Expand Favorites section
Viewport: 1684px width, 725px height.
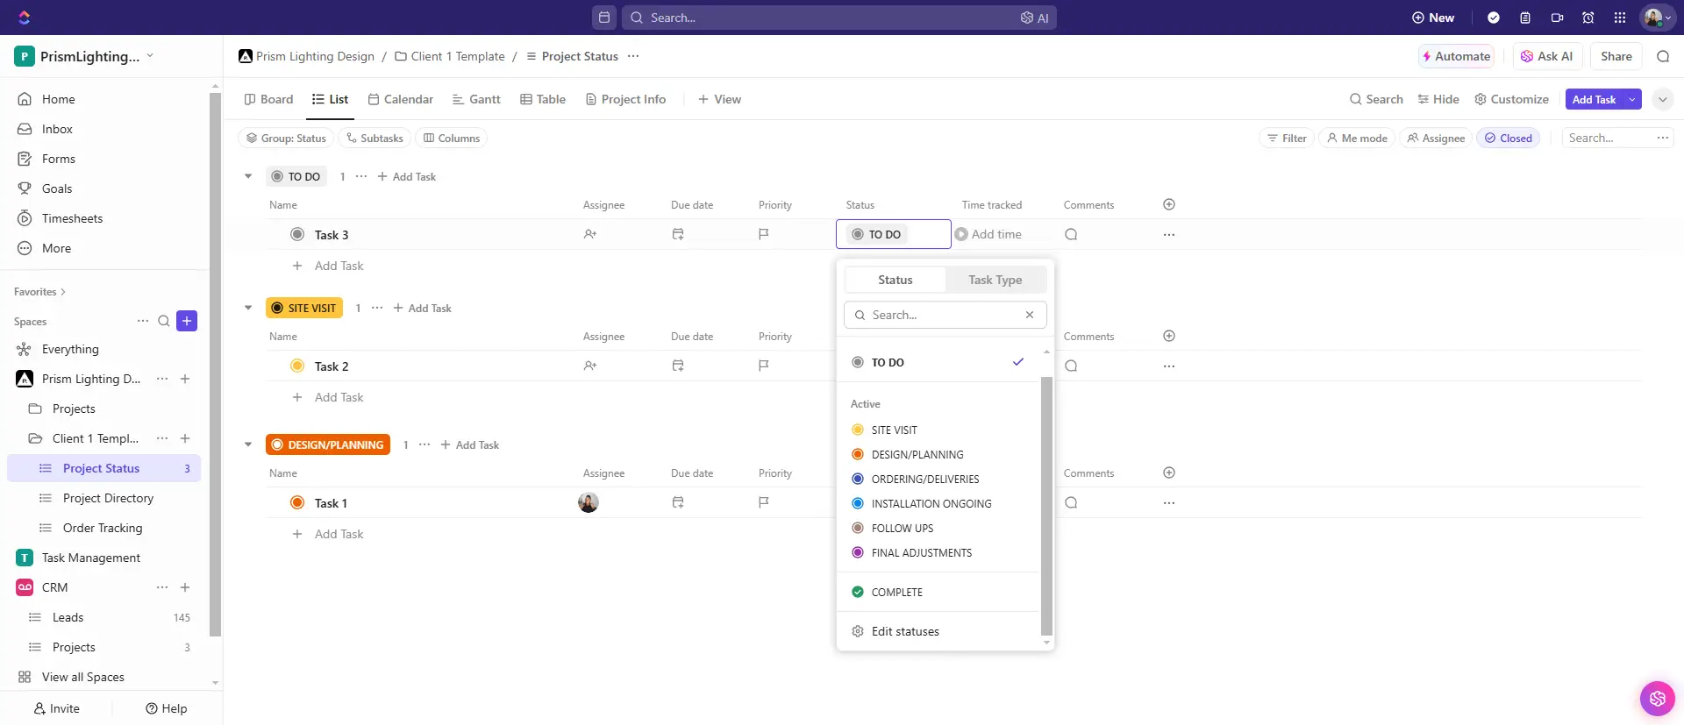(39, 292)
